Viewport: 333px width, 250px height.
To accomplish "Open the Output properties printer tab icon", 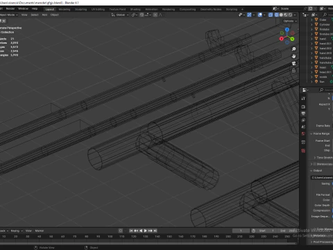I will click(x=303, y=113).
